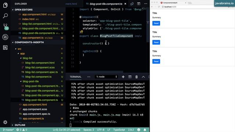Change file encoding UTF-8 in status bar
The width and height of the screenshot is (235, 132).
101,130
